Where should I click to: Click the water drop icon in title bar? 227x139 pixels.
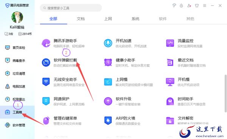(x=181, y=6)
